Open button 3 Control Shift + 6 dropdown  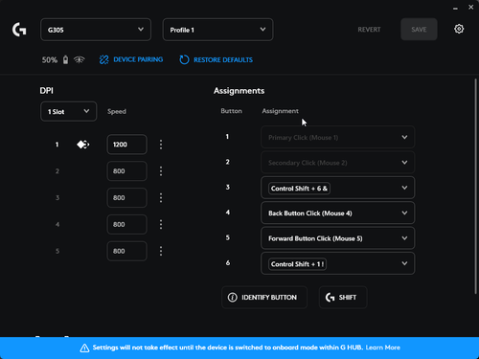coord(337,188)
